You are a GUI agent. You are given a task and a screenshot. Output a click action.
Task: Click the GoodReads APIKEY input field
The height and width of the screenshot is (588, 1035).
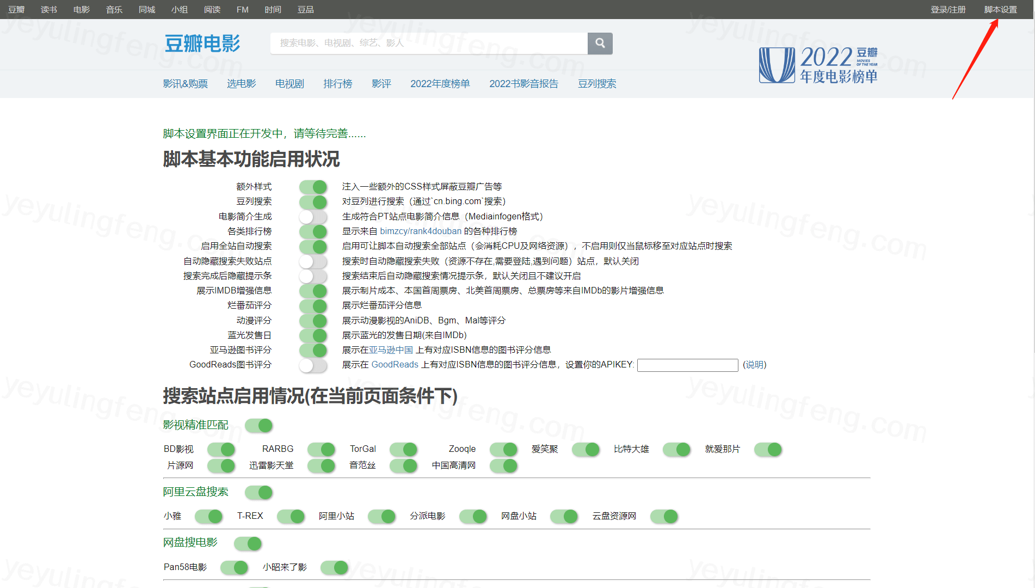[687, 365]
